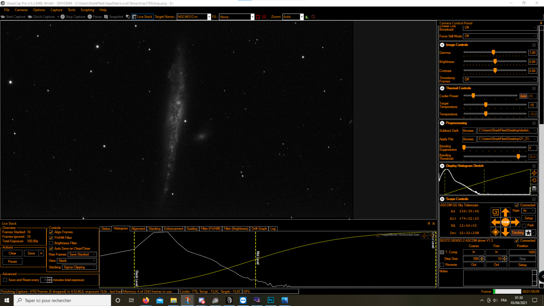Click the spiral search icon in Scope Controls
This screenshot has height=306, width=544.
[x=495, y=212]
